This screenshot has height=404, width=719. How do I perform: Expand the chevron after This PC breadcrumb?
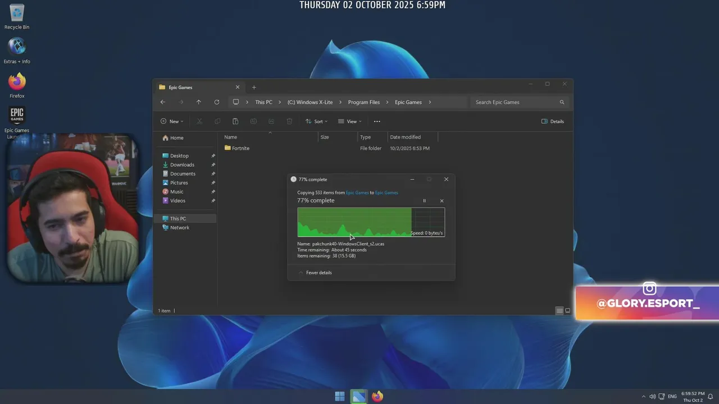[x=280, y=102]
